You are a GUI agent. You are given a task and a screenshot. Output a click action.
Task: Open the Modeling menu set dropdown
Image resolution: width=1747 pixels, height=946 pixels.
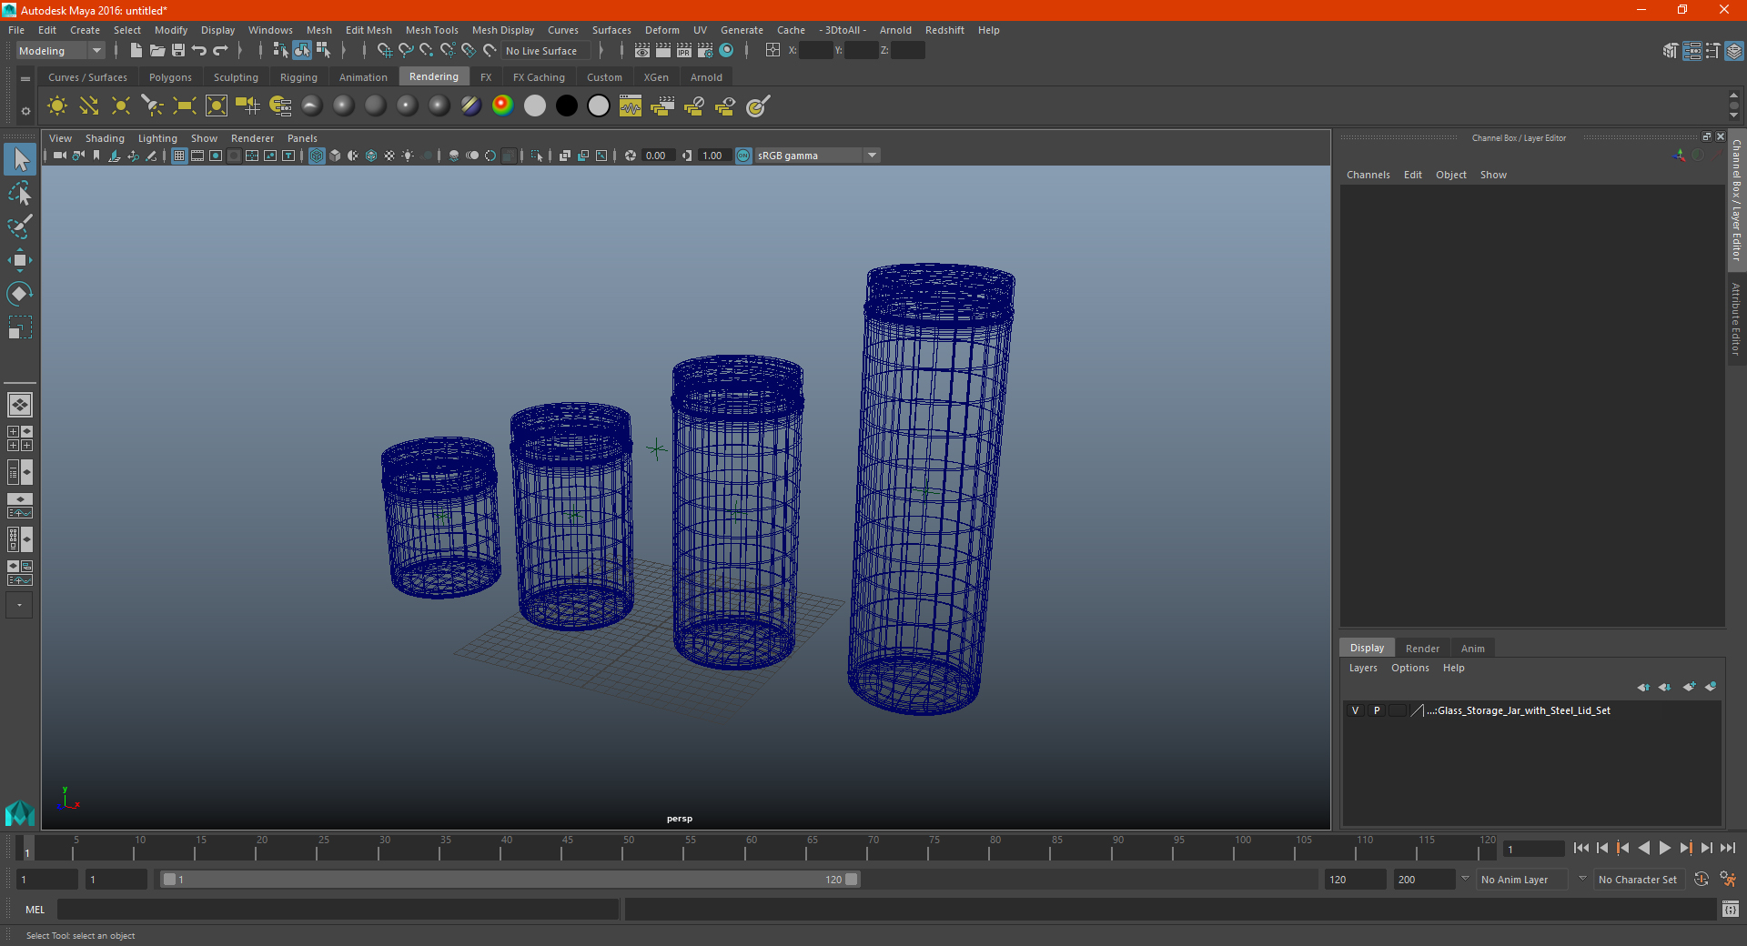click(60, 51)
